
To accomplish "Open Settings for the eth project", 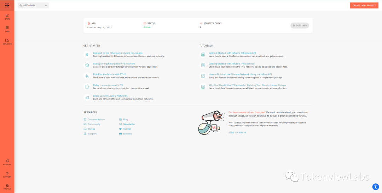I will point(300,25).
